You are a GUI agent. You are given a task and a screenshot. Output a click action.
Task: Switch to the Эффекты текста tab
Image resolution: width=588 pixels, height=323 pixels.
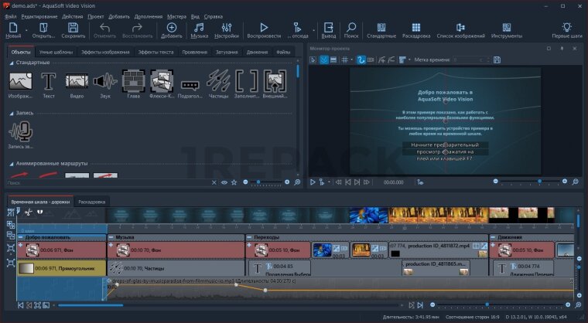pos(157,52)
